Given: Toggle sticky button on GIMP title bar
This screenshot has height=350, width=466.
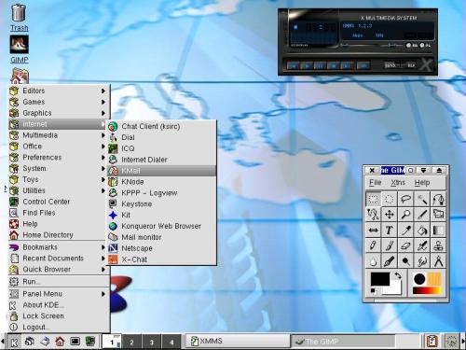Looking at the screenshot, I should [411, 170].
